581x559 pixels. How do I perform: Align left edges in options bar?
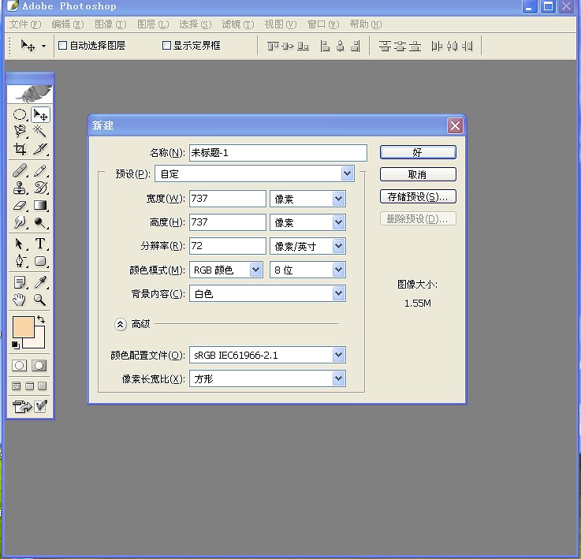coord(325,46)
